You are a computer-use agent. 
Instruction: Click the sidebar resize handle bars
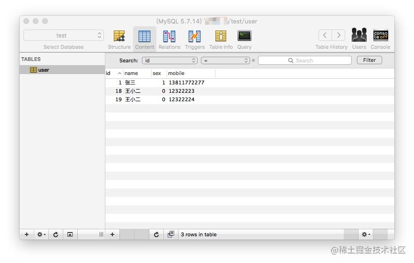(x=101, y=234)
